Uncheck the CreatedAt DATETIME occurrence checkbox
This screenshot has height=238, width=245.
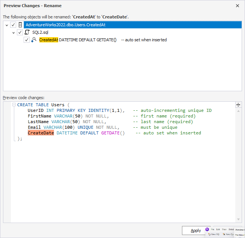(x=27, y=40)
